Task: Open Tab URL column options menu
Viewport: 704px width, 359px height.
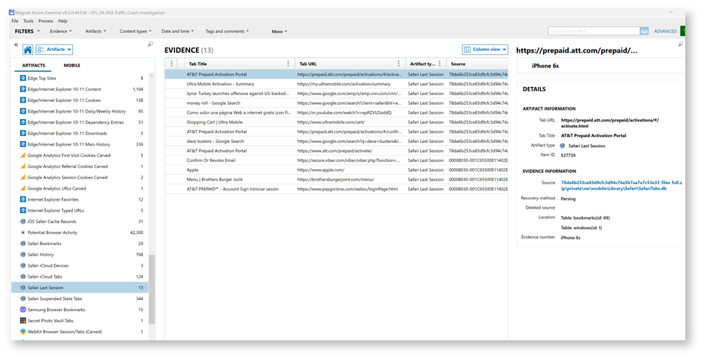Action: [x=399, y=64]
